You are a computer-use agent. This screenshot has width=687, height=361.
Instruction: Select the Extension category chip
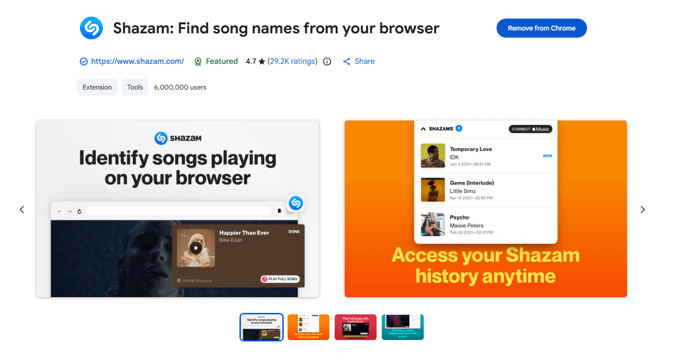[x=97, y=87]
